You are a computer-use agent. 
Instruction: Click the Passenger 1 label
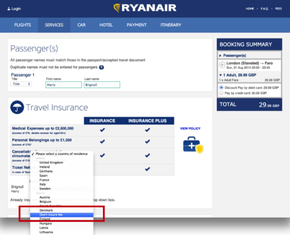point(23,75)
